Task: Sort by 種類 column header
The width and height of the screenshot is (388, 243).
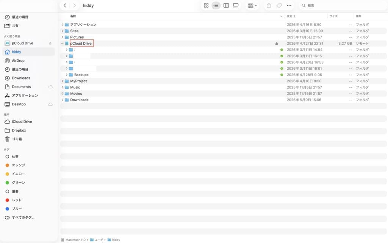Action: [358, 16]
